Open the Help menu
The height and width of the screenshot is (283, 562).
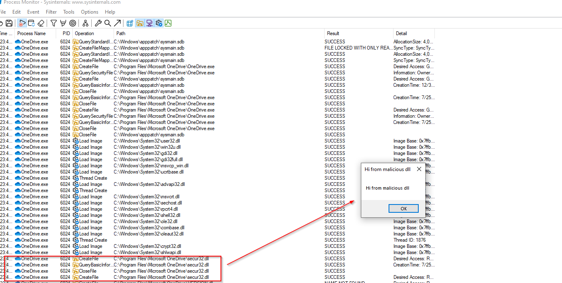coord(110,12)
